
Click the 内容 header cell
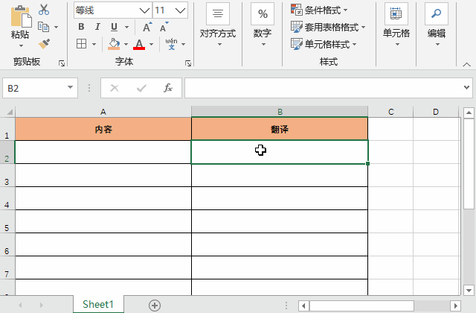point(103,129)
